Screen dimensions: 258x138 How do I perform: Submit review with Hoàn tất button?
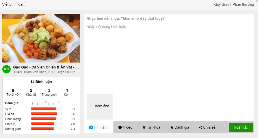point(241,127)
